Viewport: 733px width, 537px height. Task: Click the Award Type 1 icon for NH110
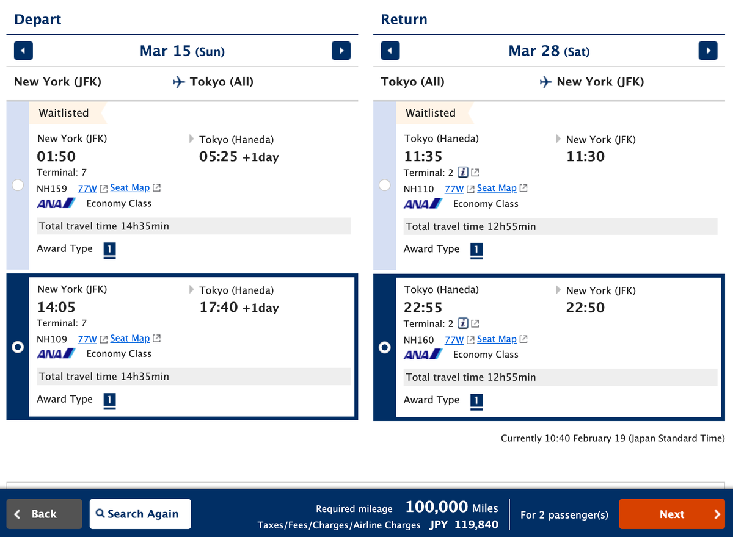coord(476,250)
